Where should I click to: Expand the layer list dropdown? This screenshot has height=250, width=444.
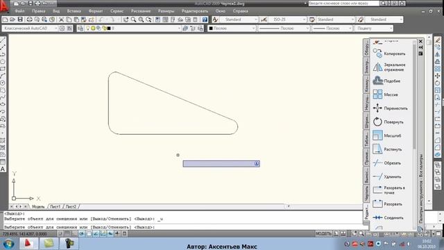tap(179, 28)
